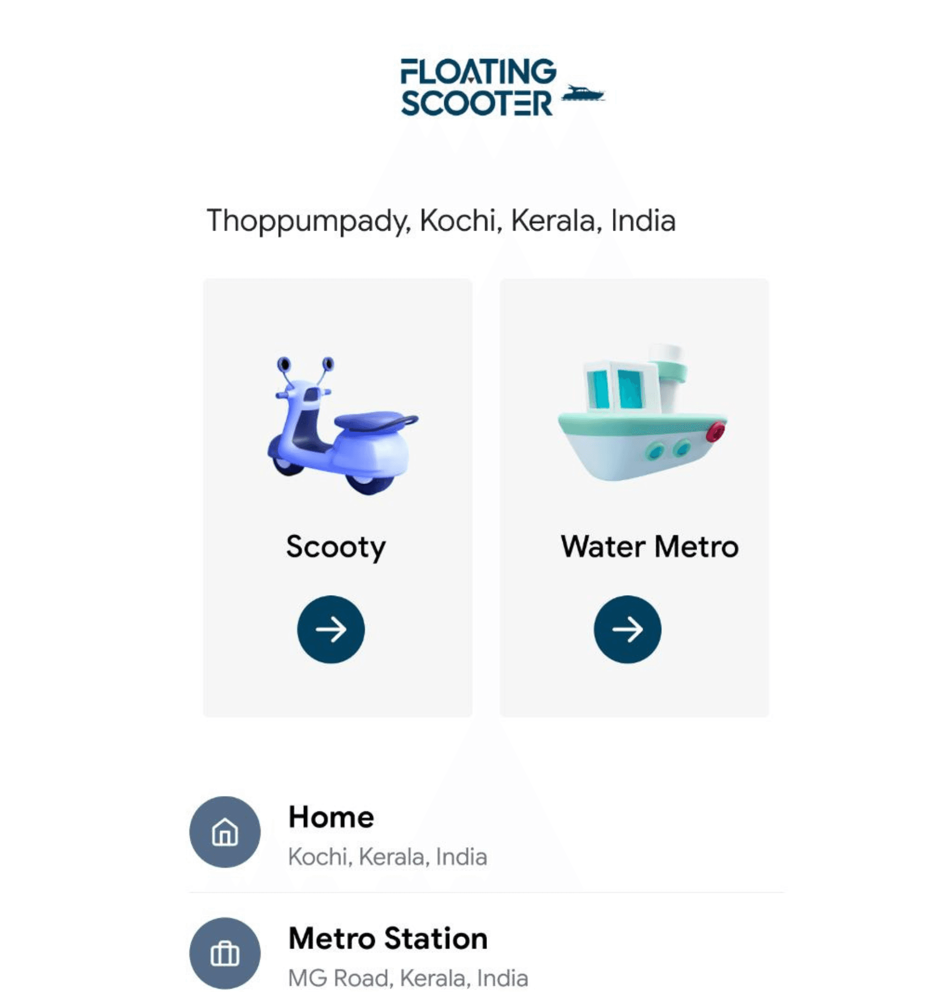Viewport: 952px width, 992px height.
Task: Select the Scooty label
Action: (x=336, y=547)
